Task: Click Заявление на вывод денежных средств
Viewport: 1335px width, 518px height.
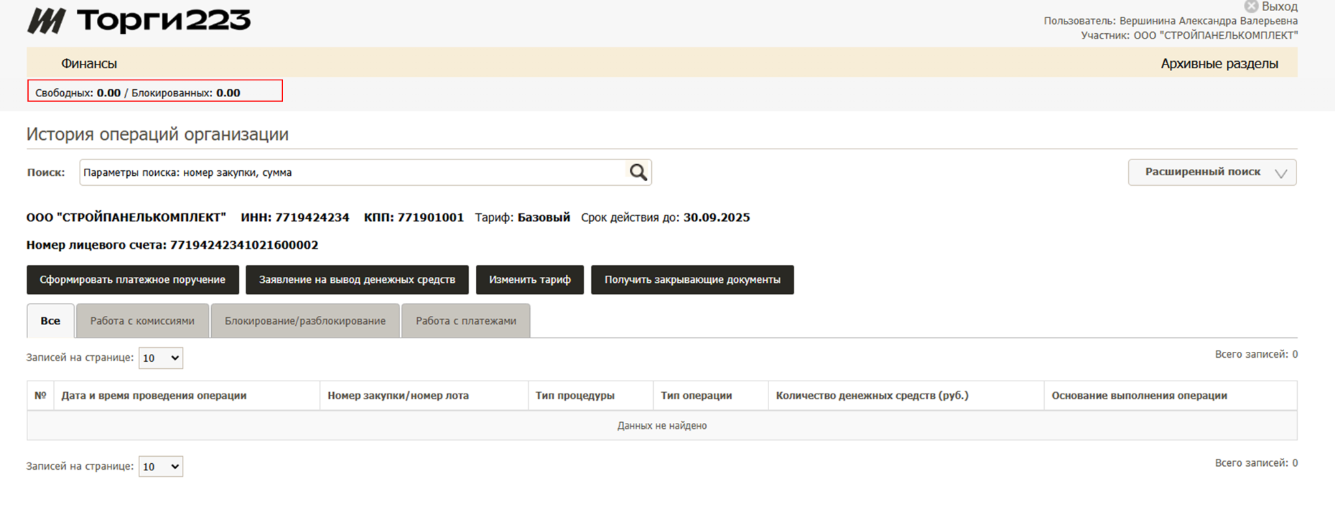Action: tap(357, 280)
